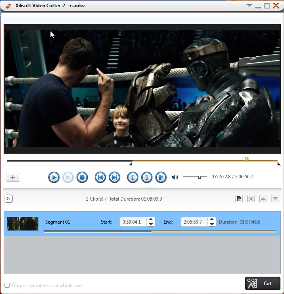Decrease End time with down arrow

212,224
